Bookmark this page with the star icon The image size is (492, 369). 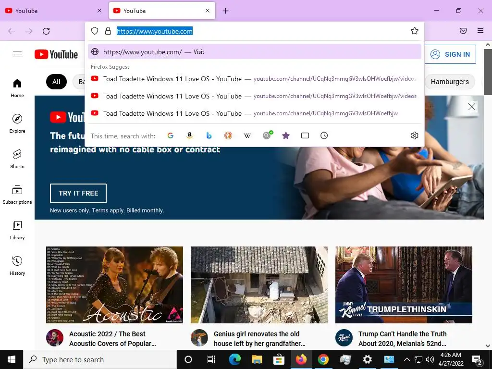pyautogui.click(x=415, y=31)
